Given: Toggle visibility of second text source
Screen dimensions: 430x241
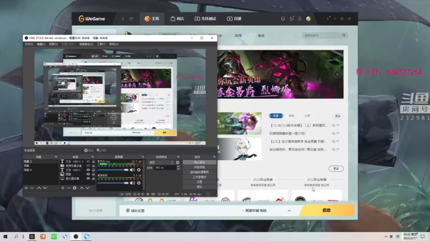Looking at the screenshot, I should click(88, 170).
